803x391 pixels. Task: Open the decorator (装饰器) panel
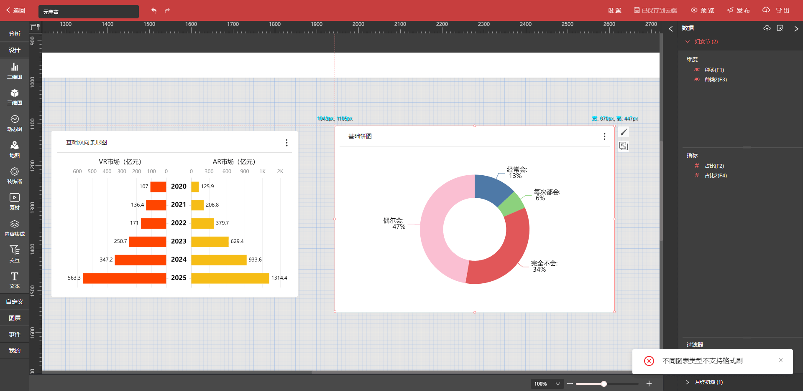15,175
